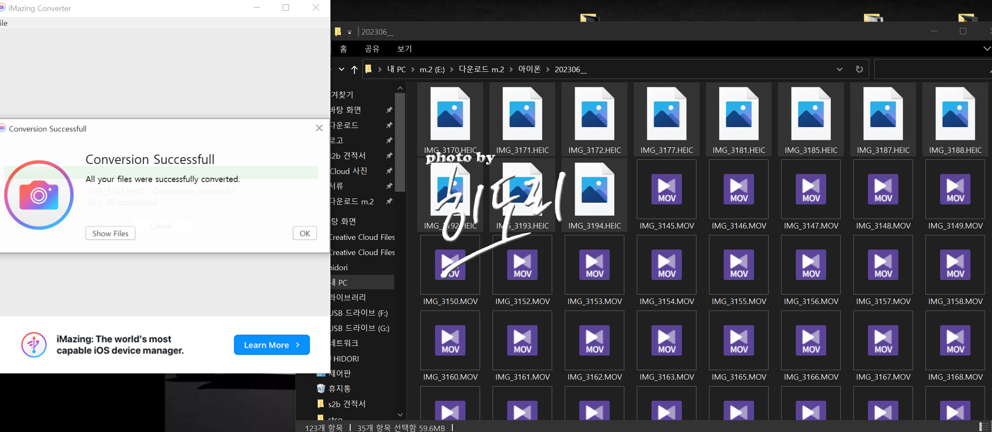
Task: Select IMG_3187.HEIC file icon
Action: coord(883,114)
